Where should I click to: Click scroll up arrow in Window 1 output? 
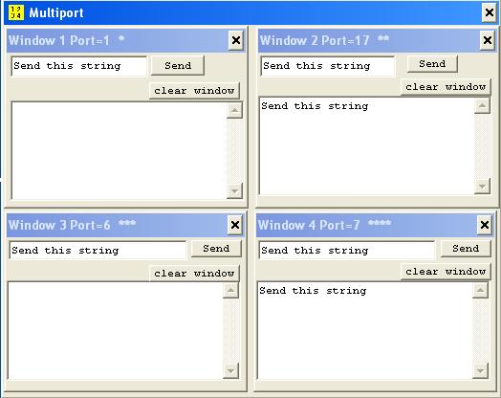[234, 111]
